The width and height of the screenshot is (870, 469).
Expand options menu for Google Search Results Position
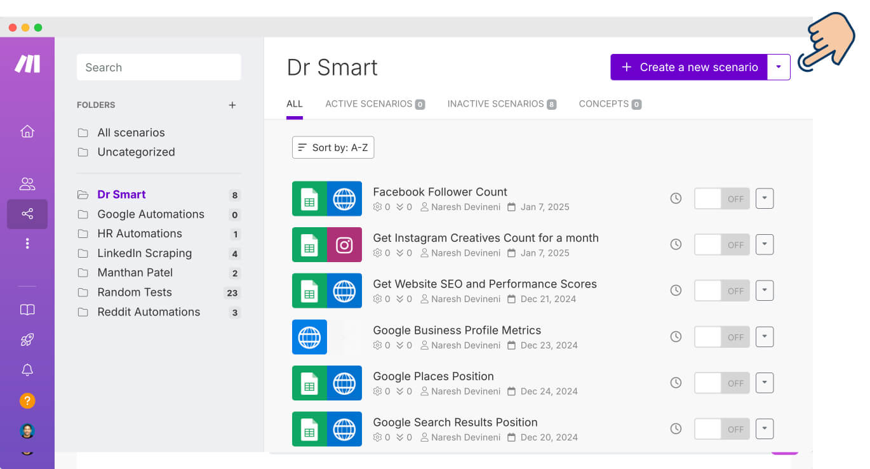pos(765,429)
